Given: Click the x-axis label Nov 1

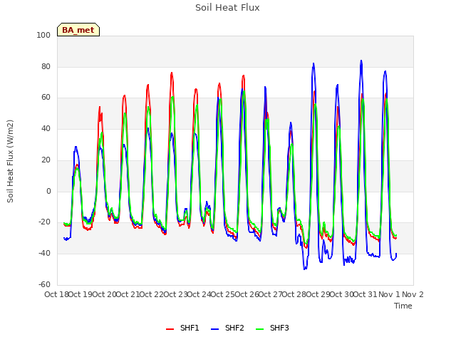Looking at the screenshot, I should point(389,294).
